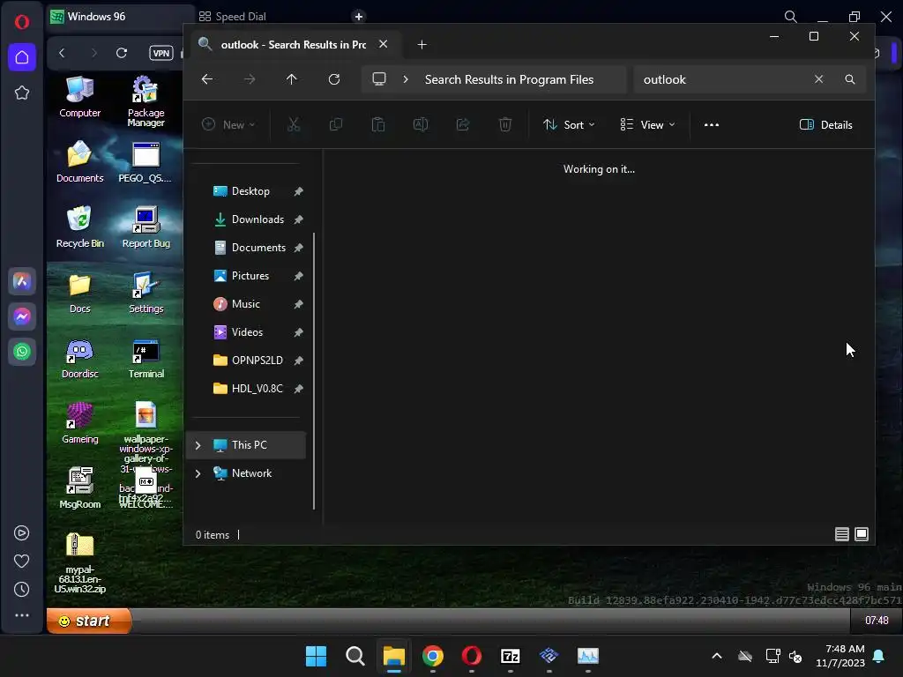Viewport: 903px width, 677px height.
Task: Open Recycle Bin on Windows 96 desktop
Action: coord(80,227)
